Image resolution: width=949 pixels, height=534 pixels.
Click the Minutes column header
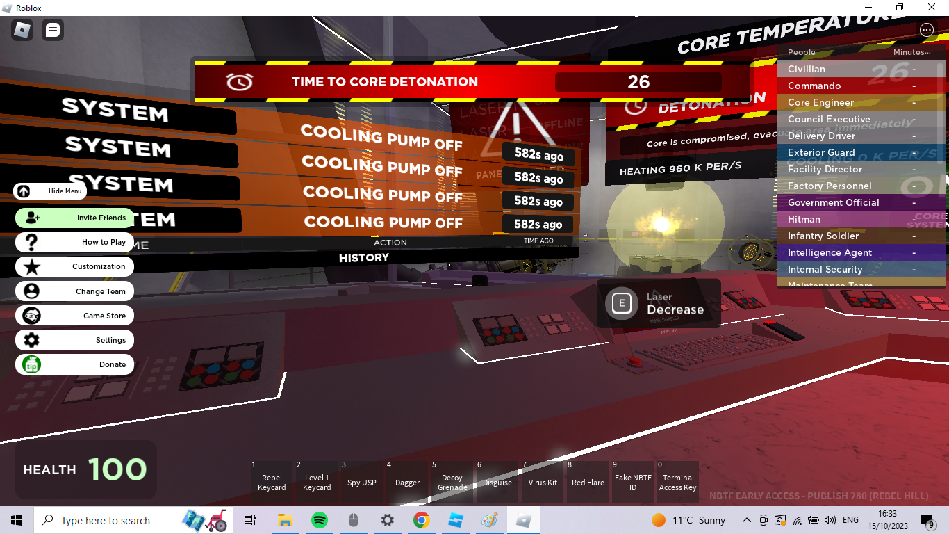(x=911, y=52)
